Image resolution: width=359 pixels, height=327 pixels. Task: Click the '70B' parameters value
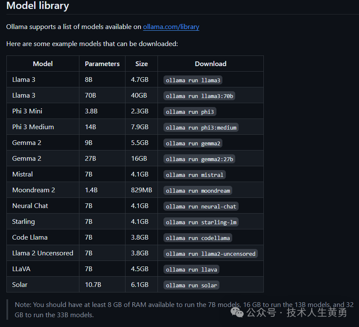point(90,95)
